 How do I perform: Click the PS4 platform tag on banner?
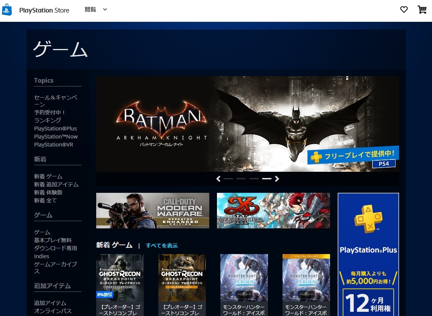(x=384, y=164)
